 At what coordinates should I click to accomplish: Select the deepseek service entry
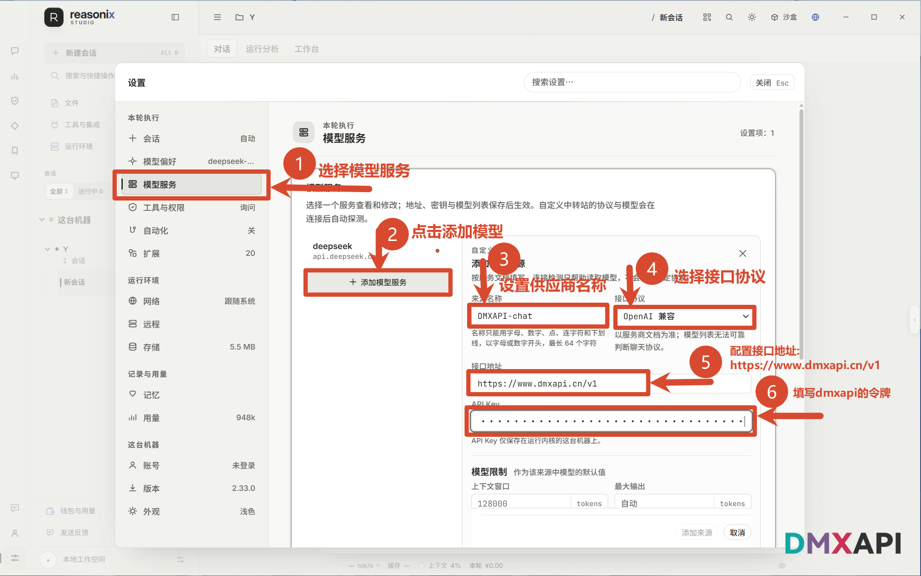(x=377, y=251)
